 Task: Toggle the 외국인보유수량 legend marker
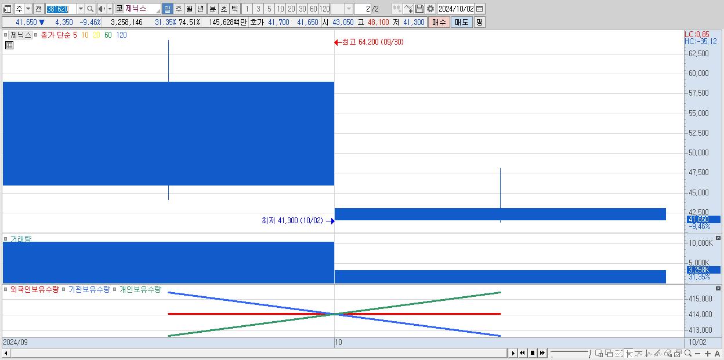coord(6,289)
